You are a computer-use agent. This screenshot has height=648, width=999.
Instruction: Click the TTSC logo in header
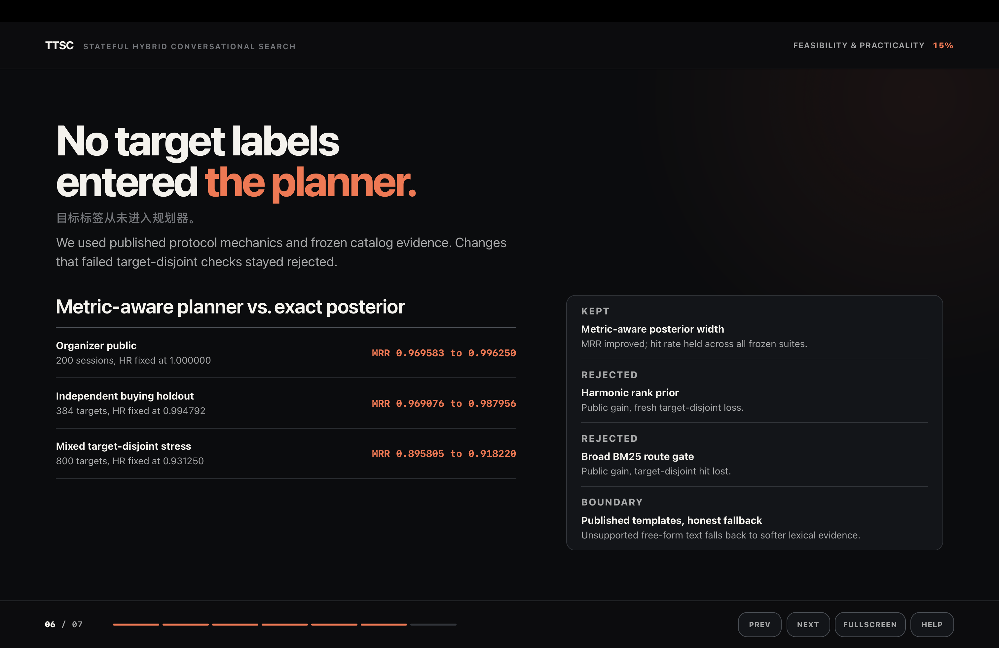click(x=59, y=45)
